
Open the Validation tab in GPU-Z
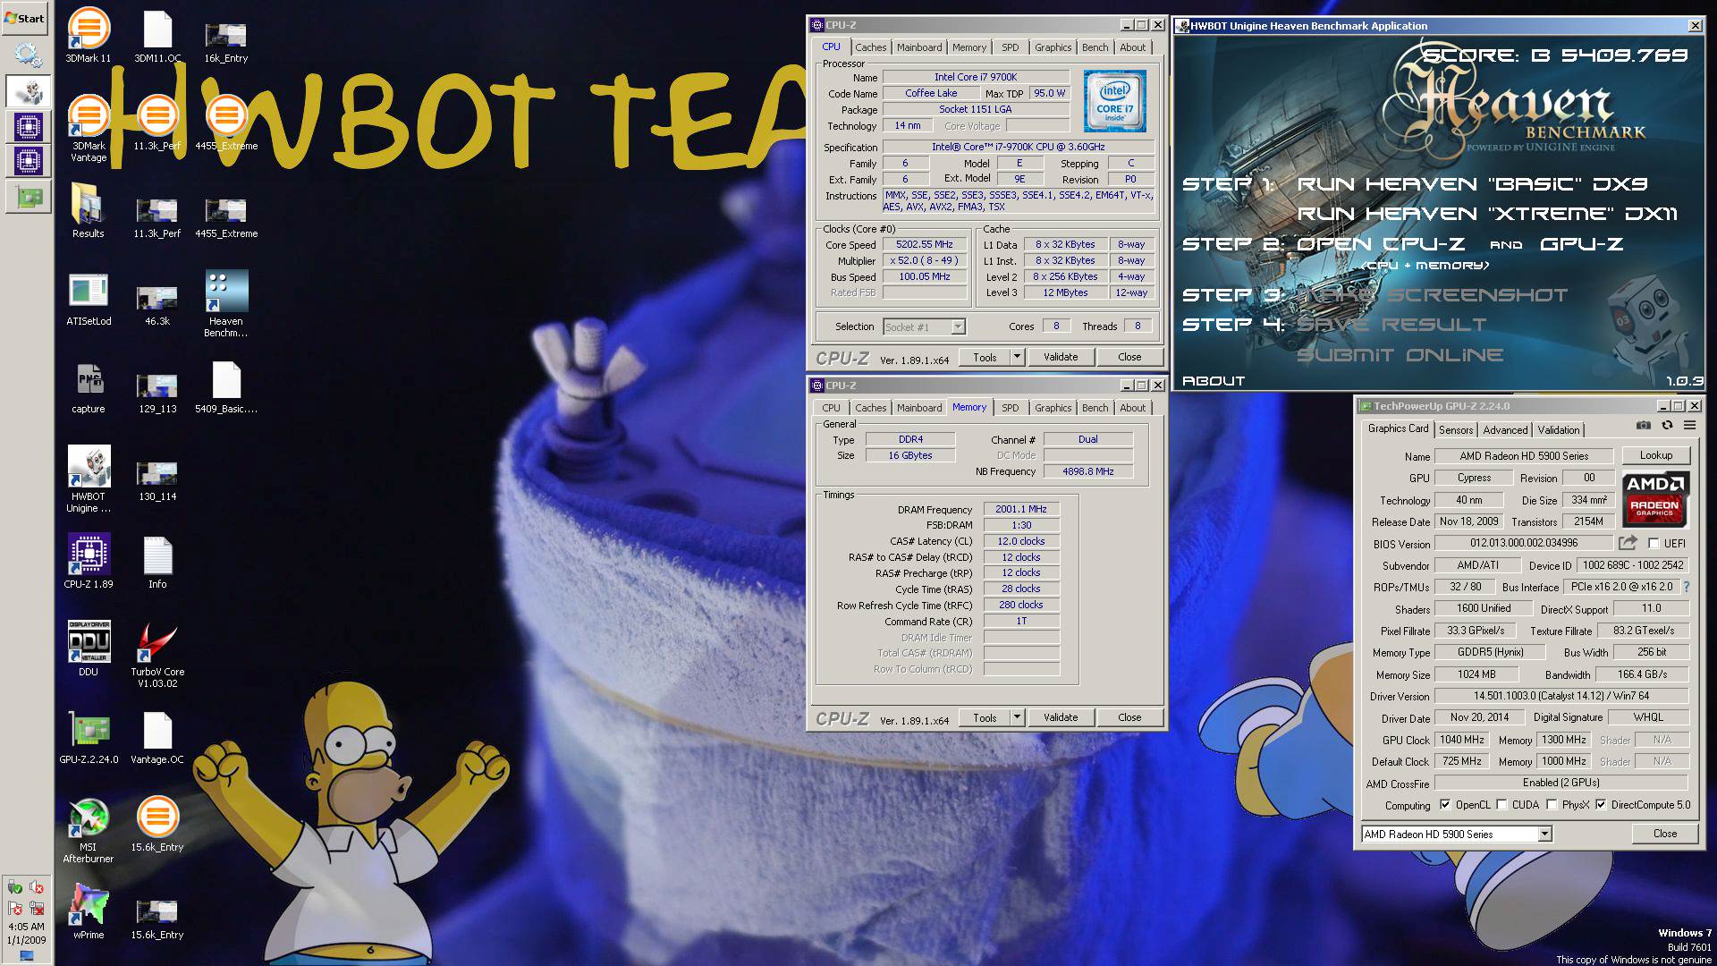1559,430
